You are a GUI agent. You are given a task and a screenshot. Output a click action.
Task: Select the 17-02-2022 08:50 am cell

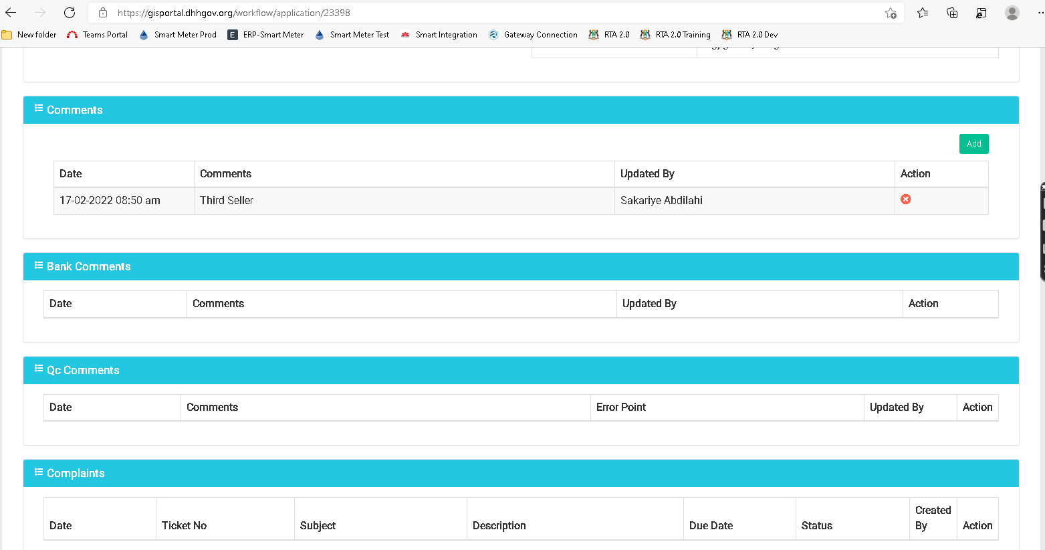pyautogui.click(x=124, y=201)
